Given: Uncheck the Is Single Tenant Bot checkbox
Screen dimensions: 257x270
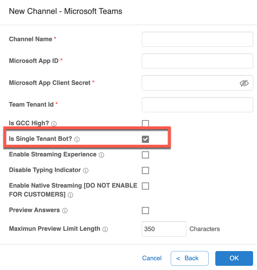Looking at the screenshot, I should 145,139.
